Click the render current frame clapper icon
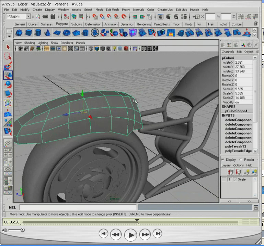264x246 pixels. 168,16
